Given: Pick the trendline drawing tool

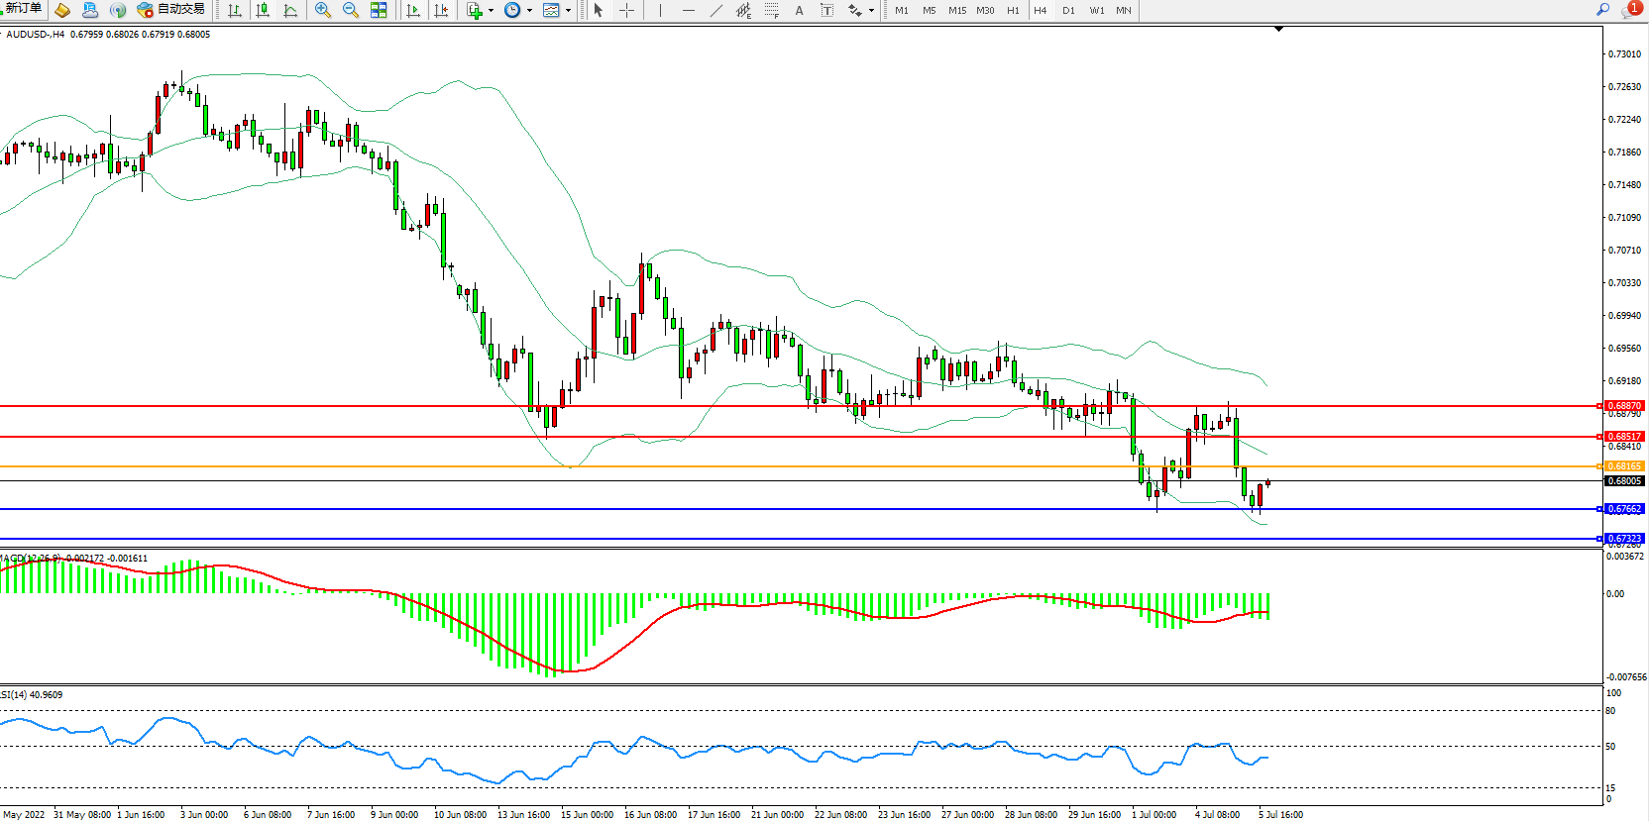Looking at the screenshot, I should point(716,10).
